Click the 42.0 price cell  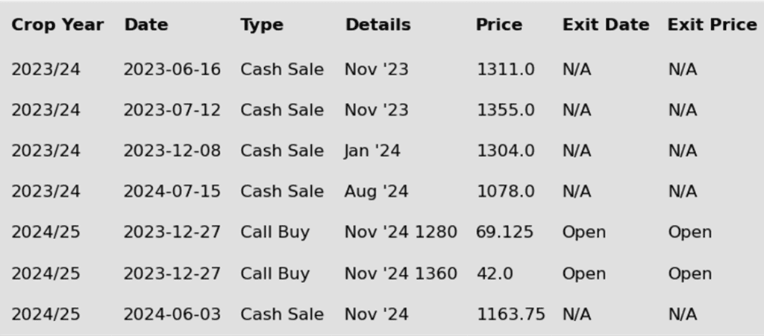coord(495,273)
